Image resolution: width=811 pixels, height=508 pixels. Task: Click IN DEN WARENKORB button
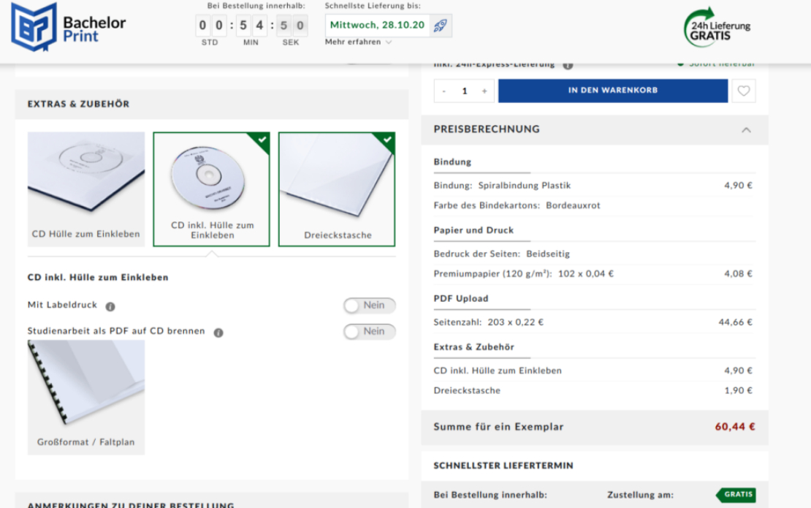[613, 91]
